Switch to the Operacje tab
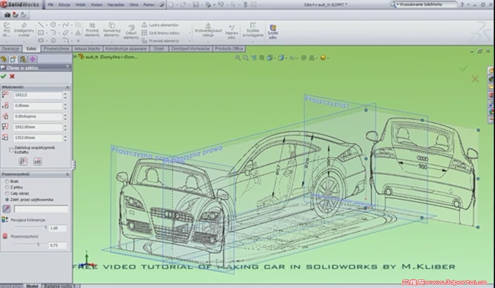 [x=11, y=49]
